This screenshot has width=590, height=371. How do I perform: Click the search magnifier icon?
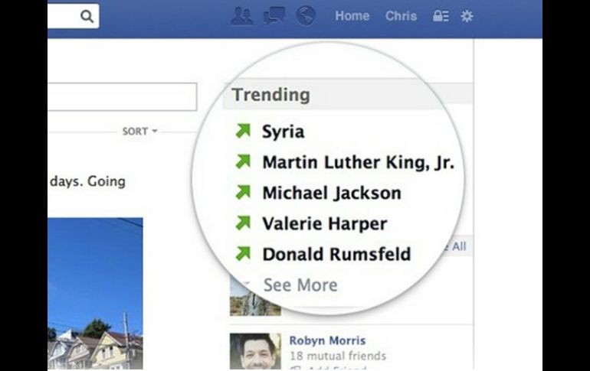[87, 16]
